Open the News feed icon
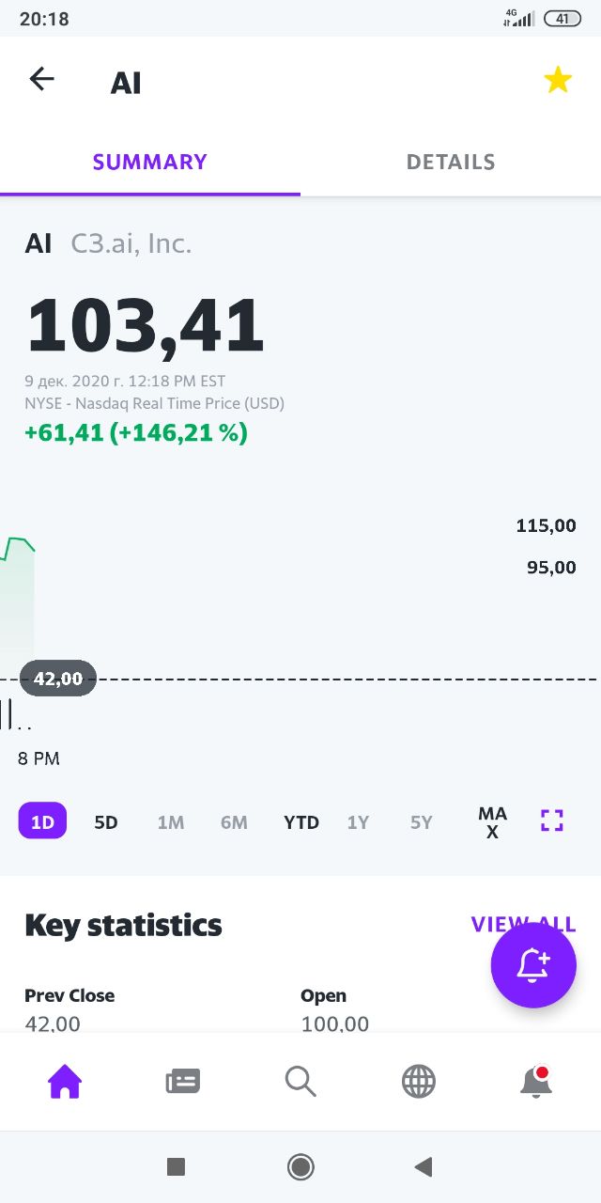 point(182,1083)
